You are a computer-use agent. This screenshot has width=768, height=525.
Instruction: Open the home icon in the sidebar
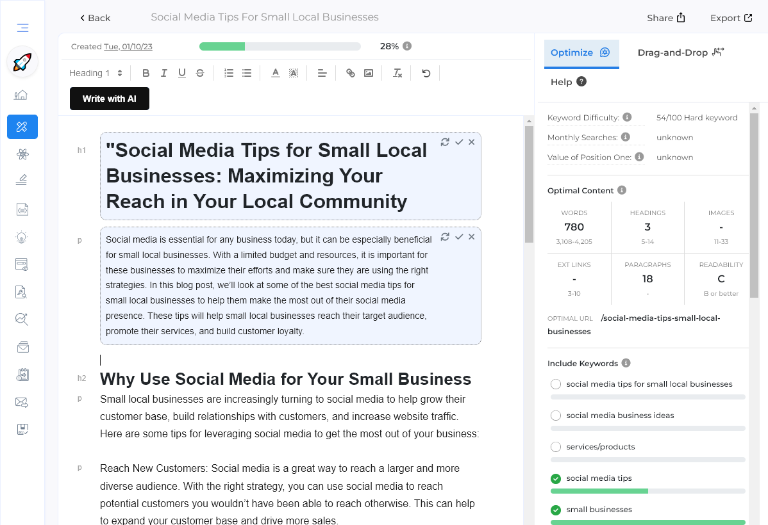click(x=22, y=94)
